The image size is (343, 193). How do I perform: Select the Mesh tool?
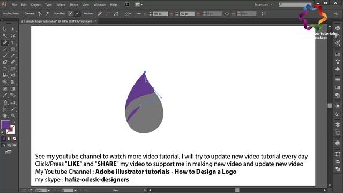(5, 89)
